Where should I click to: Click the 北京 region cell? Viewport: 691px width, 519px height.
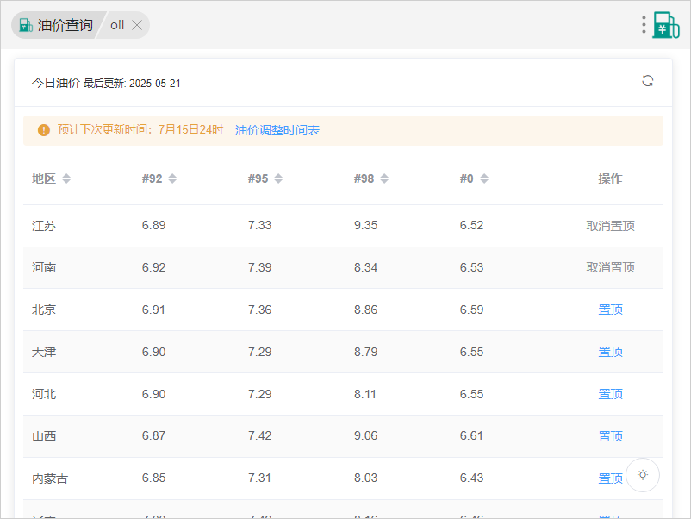tap(44, 310)
